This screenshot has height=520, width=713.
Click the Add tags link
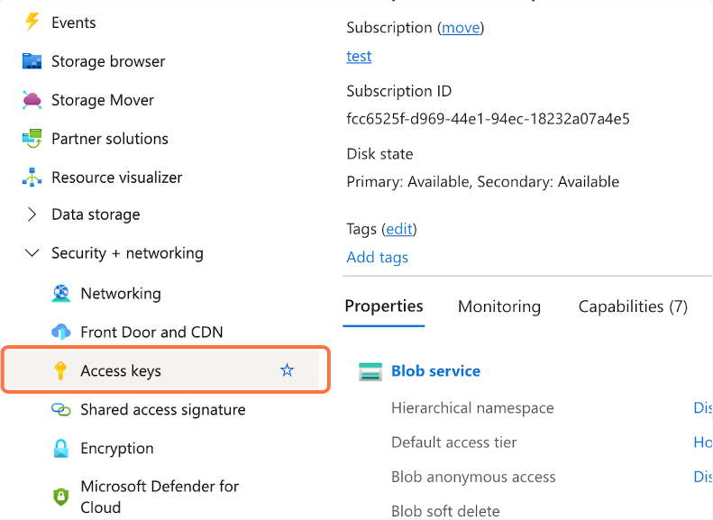tap(377, 258)
